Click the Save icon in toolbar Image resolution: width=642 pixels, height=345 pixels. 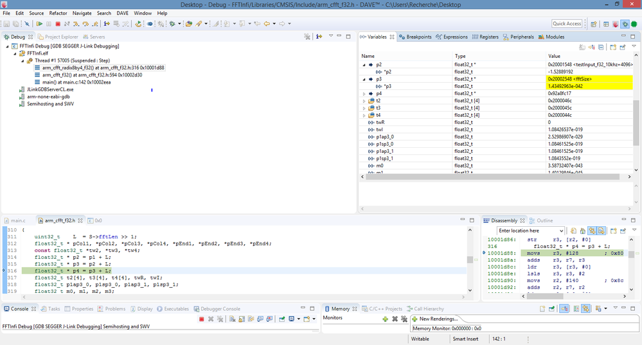click(6, 24)
